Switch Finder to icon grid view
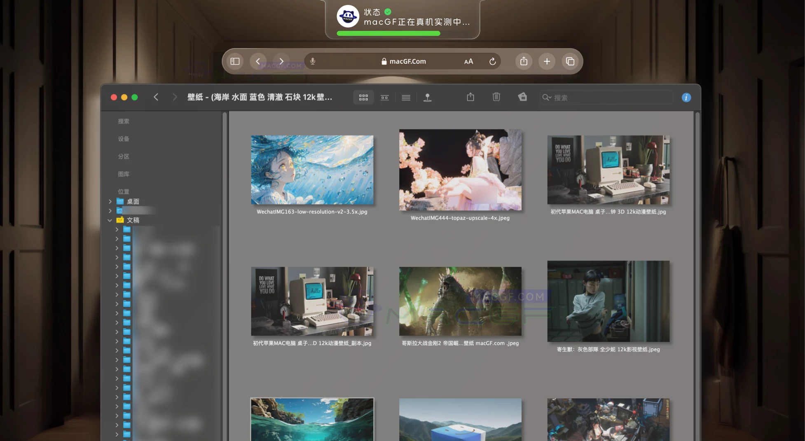Screen dimensions: 805x441 tap(363, 97)
